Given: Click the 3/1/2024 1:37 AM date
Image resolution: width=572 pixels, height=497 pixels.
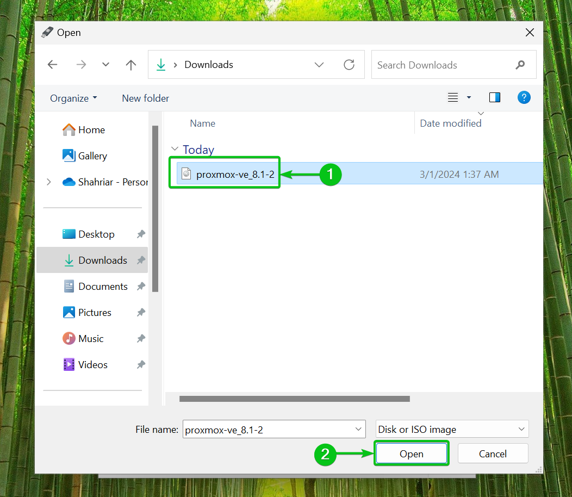Looking at the screenshot, I should [459, 175].
